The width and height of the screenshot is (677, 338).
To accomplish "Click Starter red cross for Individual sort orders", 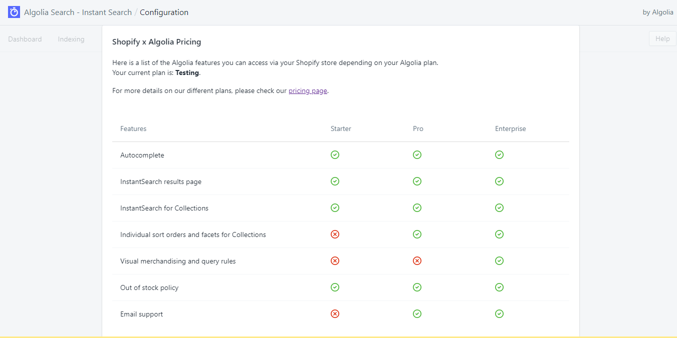I will 335,234.
